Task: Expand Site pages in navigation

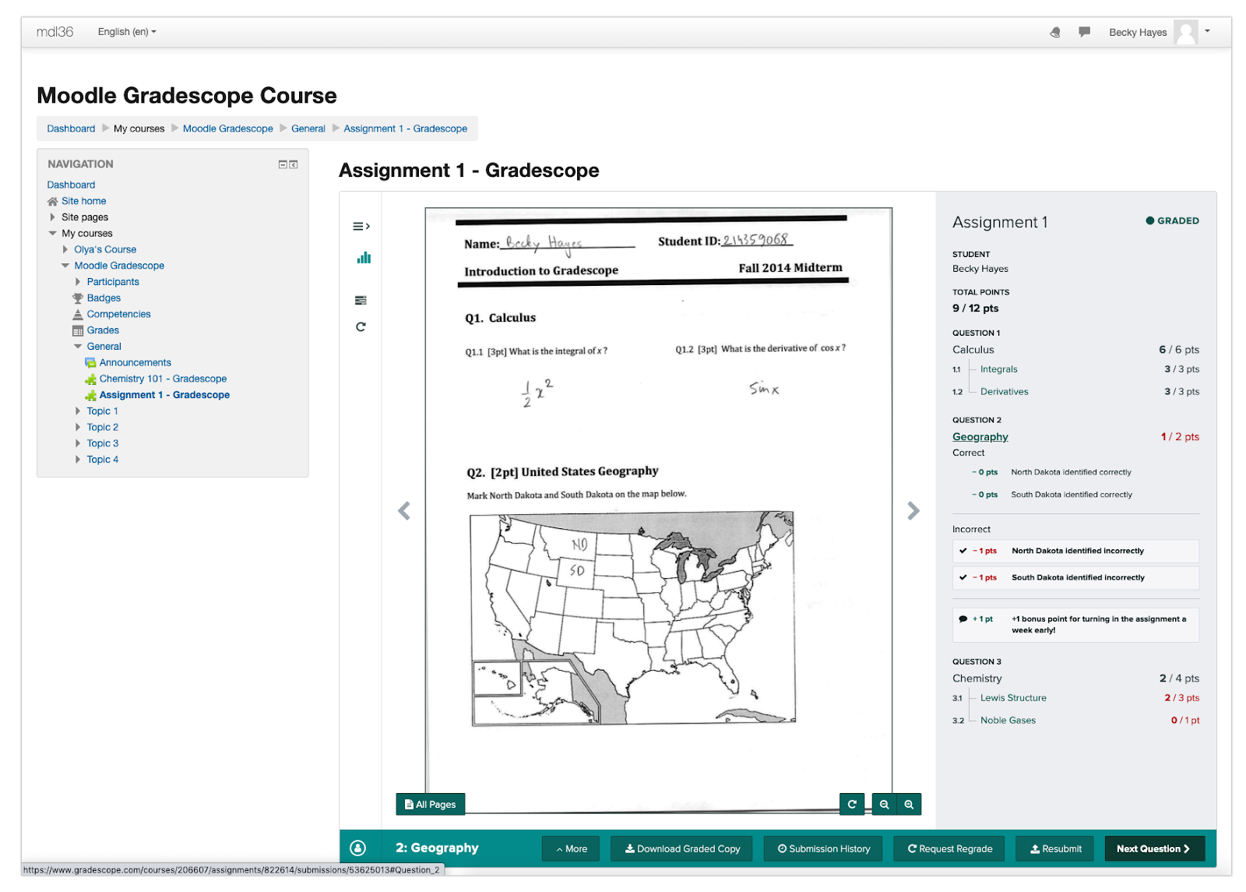Action: pos(52,217)
